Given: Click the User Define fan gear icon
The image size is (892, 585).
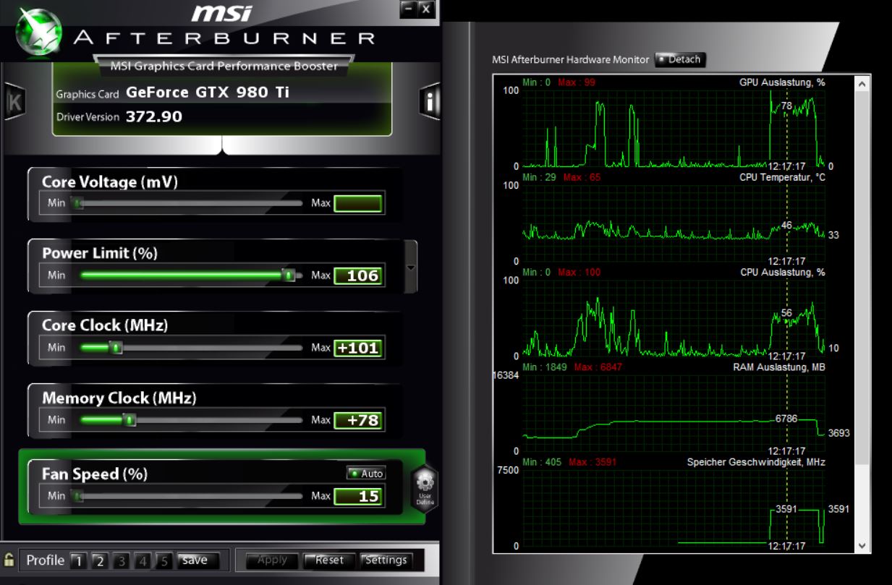Looking at the screenshot, I should (x=425, y=488).
